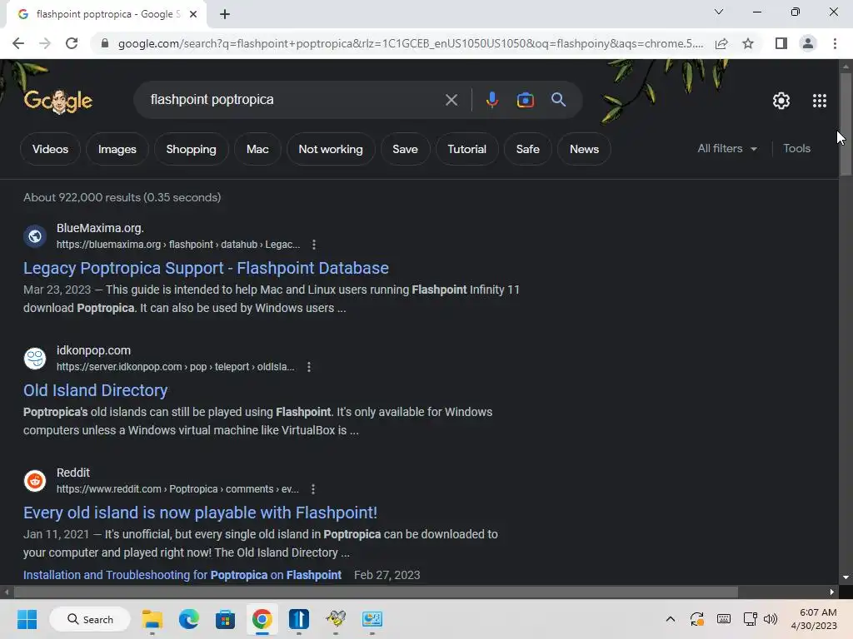Open more options for Reddit result
This screenshot has height=639, width=853.
[313, 489]
